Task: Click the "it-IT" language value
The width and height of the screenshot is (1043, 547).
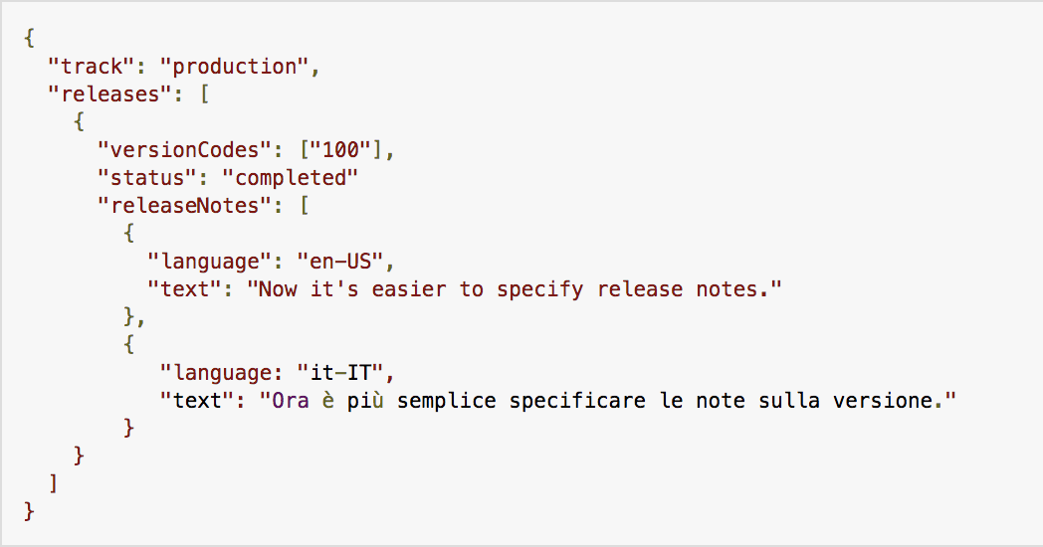Action: tap(340, 373)
